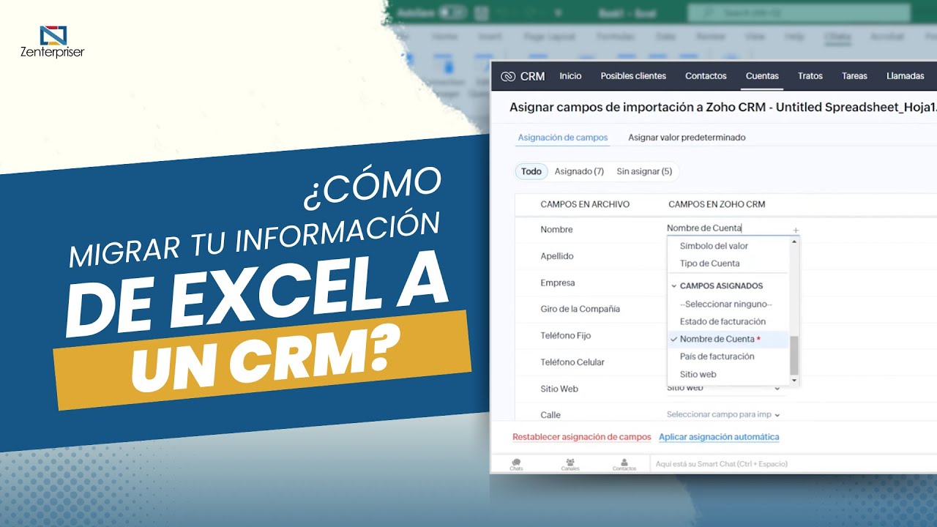Open the Contactos icon in bottom bar
This screenshot has height=527, width=937.
(x=624, y=464)
